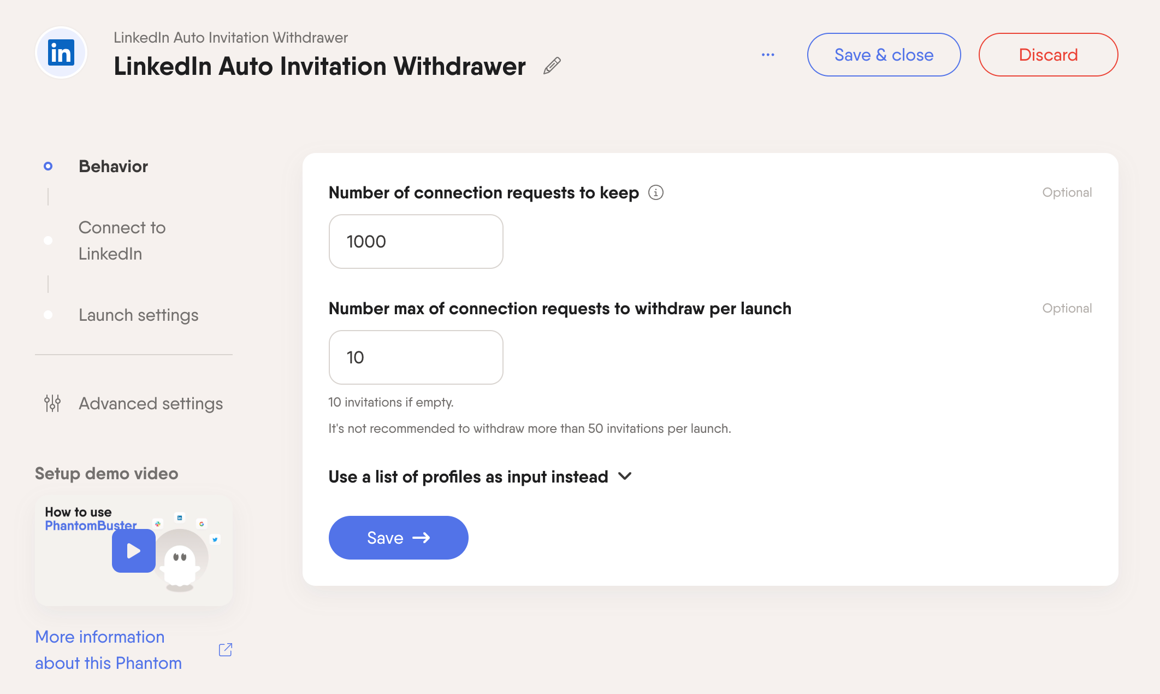Viewport: 1160px width, 694px height.
Task: Select the Behavior step in sidebar
Action: (113, 166)
